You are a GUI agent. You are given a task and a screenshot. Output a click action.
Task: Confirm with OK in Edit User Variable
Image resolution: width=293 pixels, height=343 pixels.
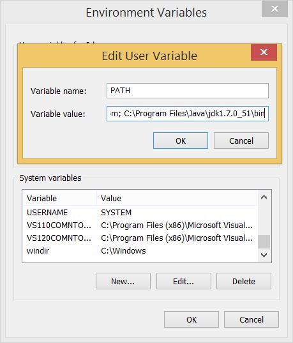pos(181,141)
